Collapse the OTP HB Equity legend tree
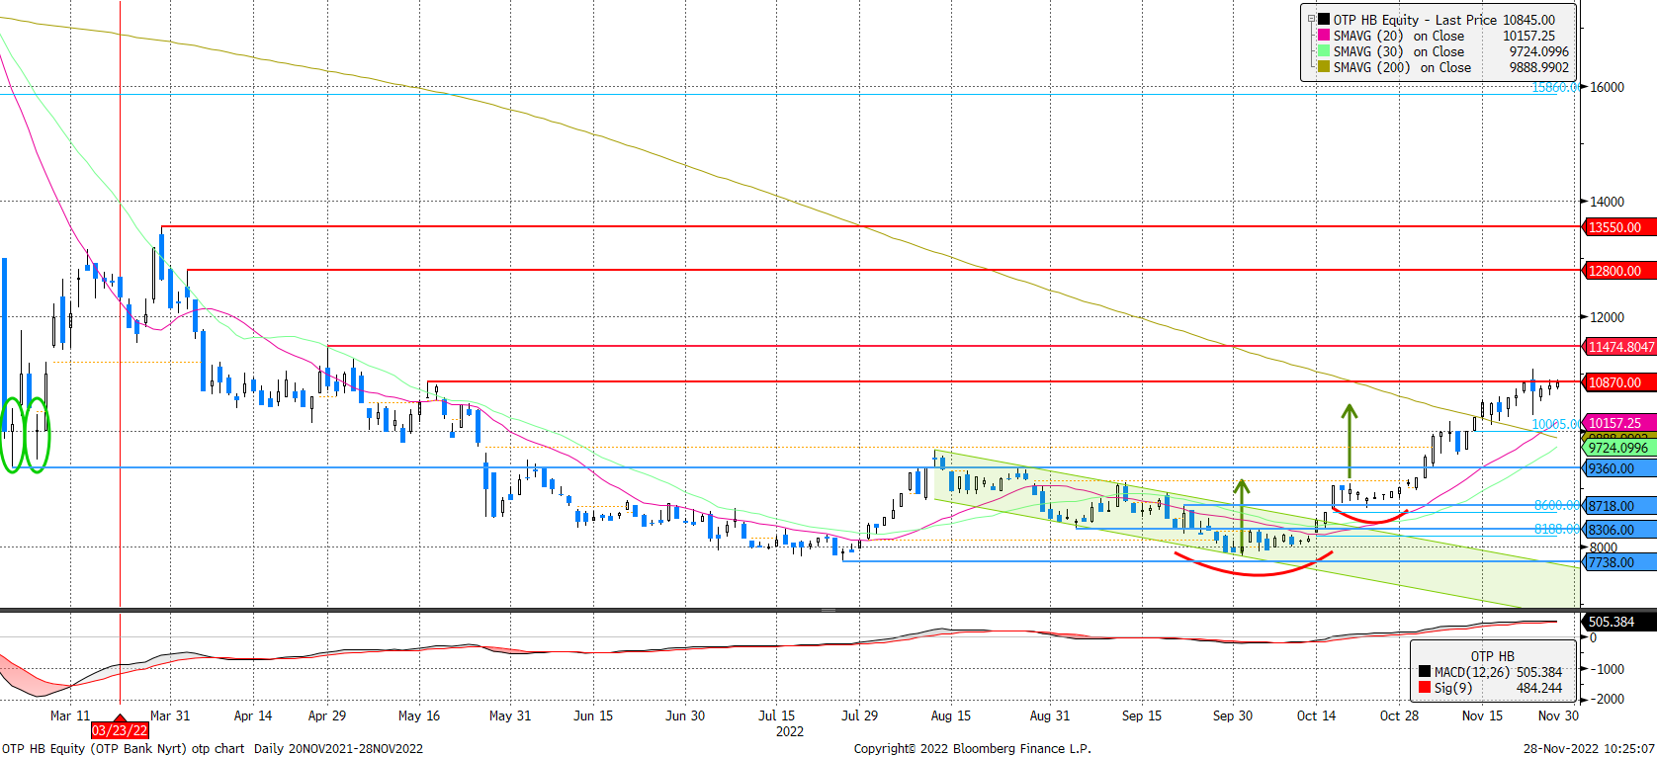Screen dimensions: 1657x757 coord(1311,19)
